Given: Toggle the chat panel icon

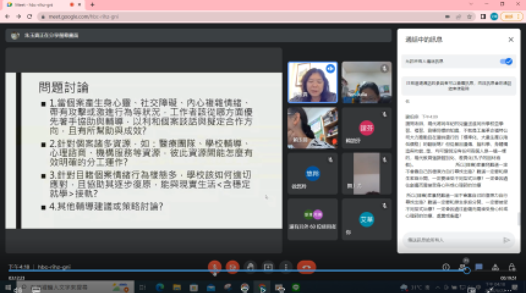Looking at the screenshot, I should pyautogui.click(x=479, y=267).
